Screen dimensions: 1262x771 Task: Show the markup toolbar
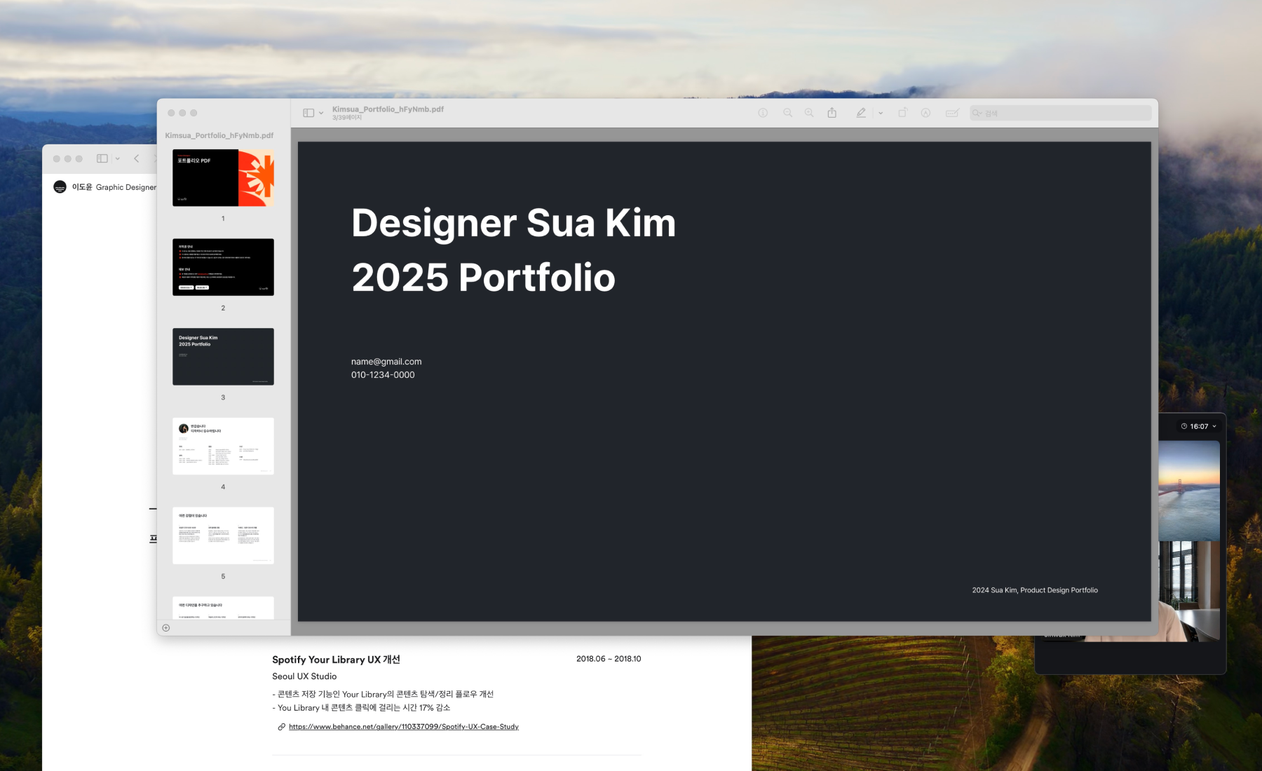pyautogui.click(x=925, y=113)
